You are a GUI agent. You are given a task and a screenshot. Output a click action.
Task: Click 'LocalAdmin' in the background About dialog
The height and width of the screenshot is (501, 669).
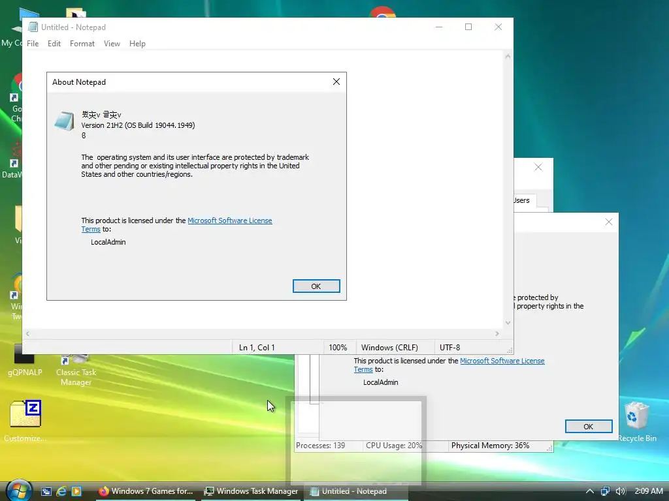(381, 382)
